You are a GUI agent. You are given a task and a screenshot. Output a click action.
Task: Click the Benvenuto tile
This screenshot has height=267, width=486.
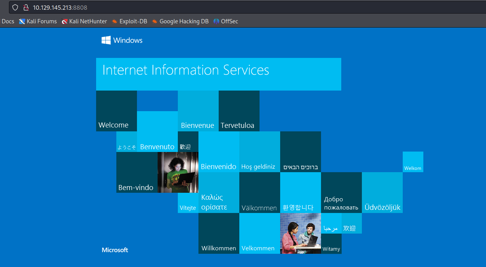pos(157,131)
